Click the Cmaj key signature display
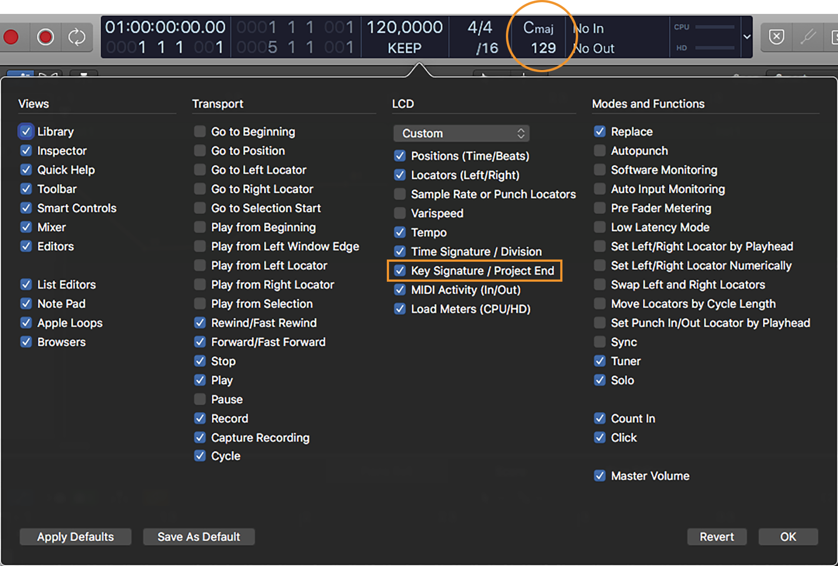This screenshot has width=838, height=566. pyautogui.click(x=539, y=28)
